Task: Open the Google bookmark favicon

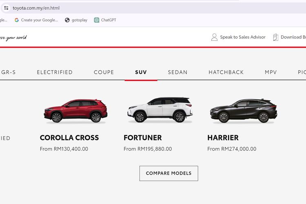Action: tap(17, 20)
